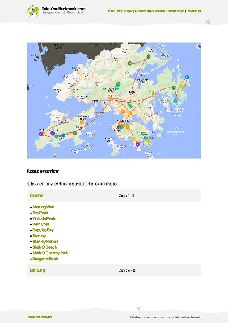Select the green marker at the top northeast of the map
Screen dimensions: 228x323
coord(148,56)
